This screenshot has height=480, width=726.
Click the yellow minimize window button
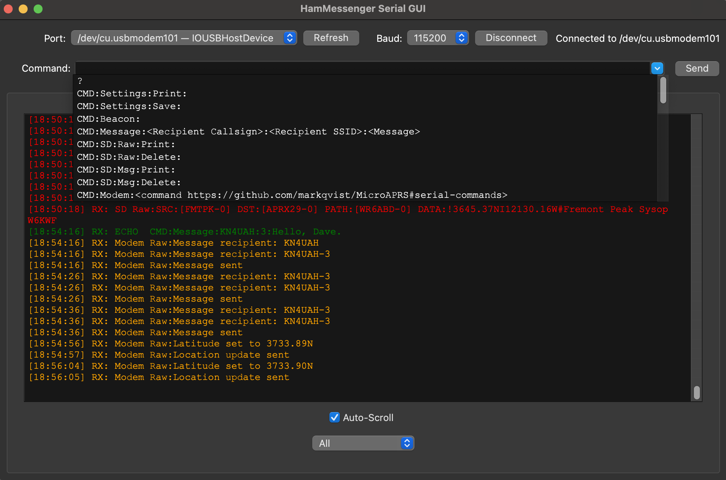23,9
